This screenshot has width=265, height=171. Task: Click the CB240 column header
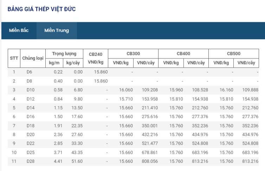coord(96,54)
